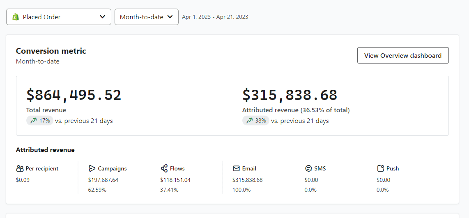Click the Push revenue $0.00
This screenshot has width=469, height=218.
click(384, 180)
